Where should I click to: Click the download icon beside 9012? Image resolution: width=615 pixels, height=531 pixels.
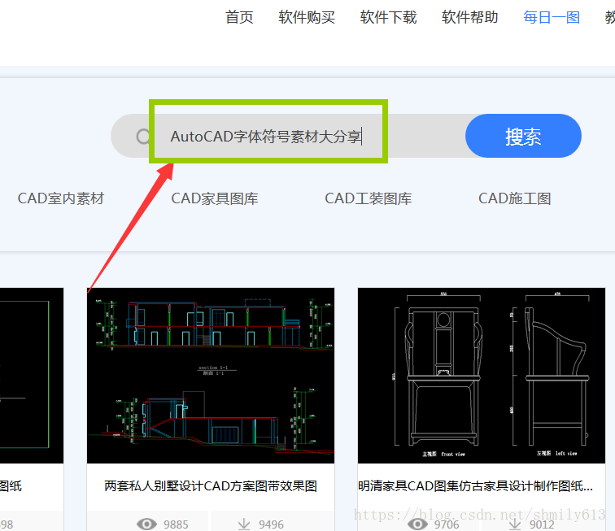click(x=515, y=524)
